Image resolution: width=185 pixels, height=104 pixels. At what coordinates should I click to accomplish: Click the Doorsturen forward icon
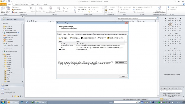(58, 9)
